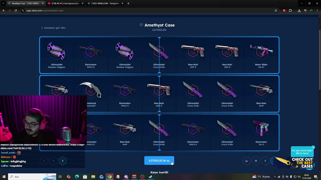Close the AK-47 Fuel Injector tab
Screen dimensions: 321x180
coord(82,3)
